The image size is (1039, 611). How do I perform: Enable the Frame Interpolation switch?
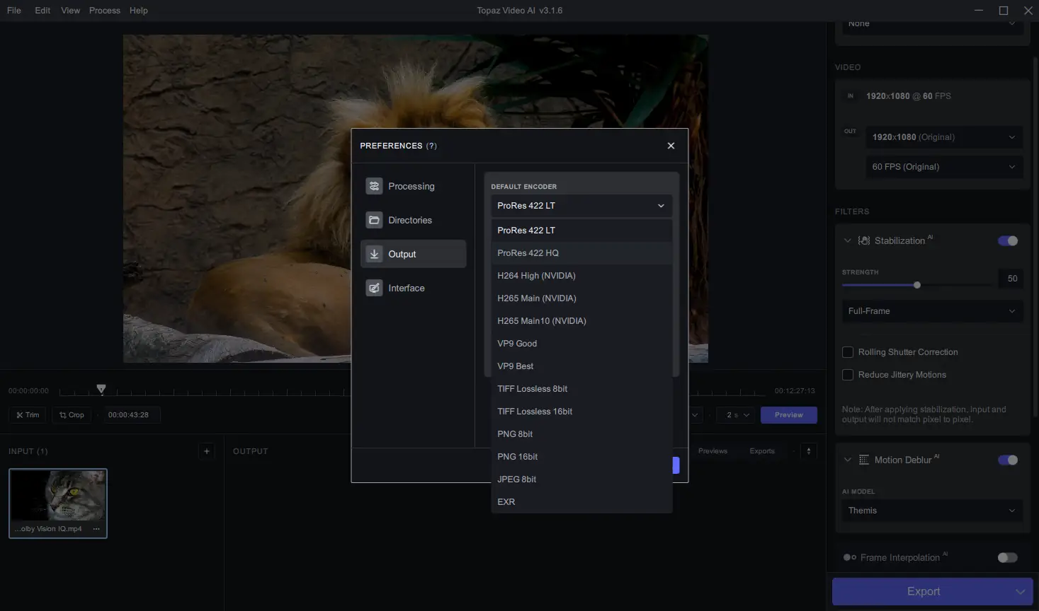pyautogui.click(x=1008, y=558)
